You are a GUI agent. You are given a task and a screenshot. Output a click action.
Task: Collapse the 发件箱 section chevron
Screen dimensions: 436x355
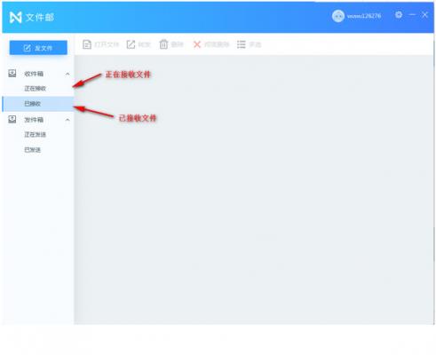click(x=67, y=120)
